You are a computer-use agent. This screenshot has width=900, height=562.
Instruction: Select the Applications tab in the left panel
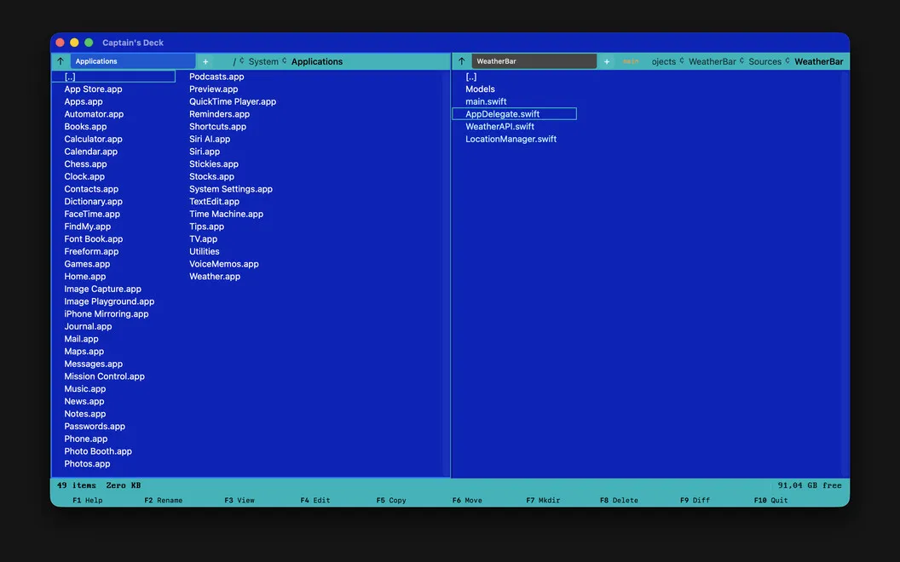[133, 61]
